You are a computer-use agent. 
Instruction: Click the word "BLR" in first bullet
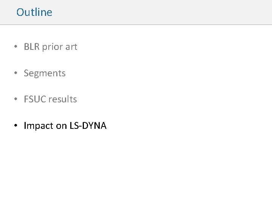click(31, 47)
